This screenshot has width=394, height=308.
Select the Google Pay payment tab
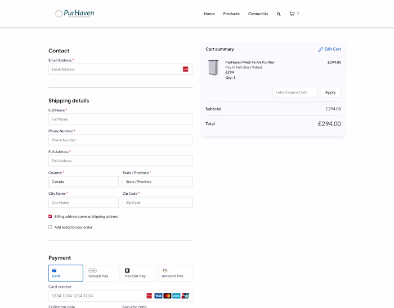coord(102,273)
